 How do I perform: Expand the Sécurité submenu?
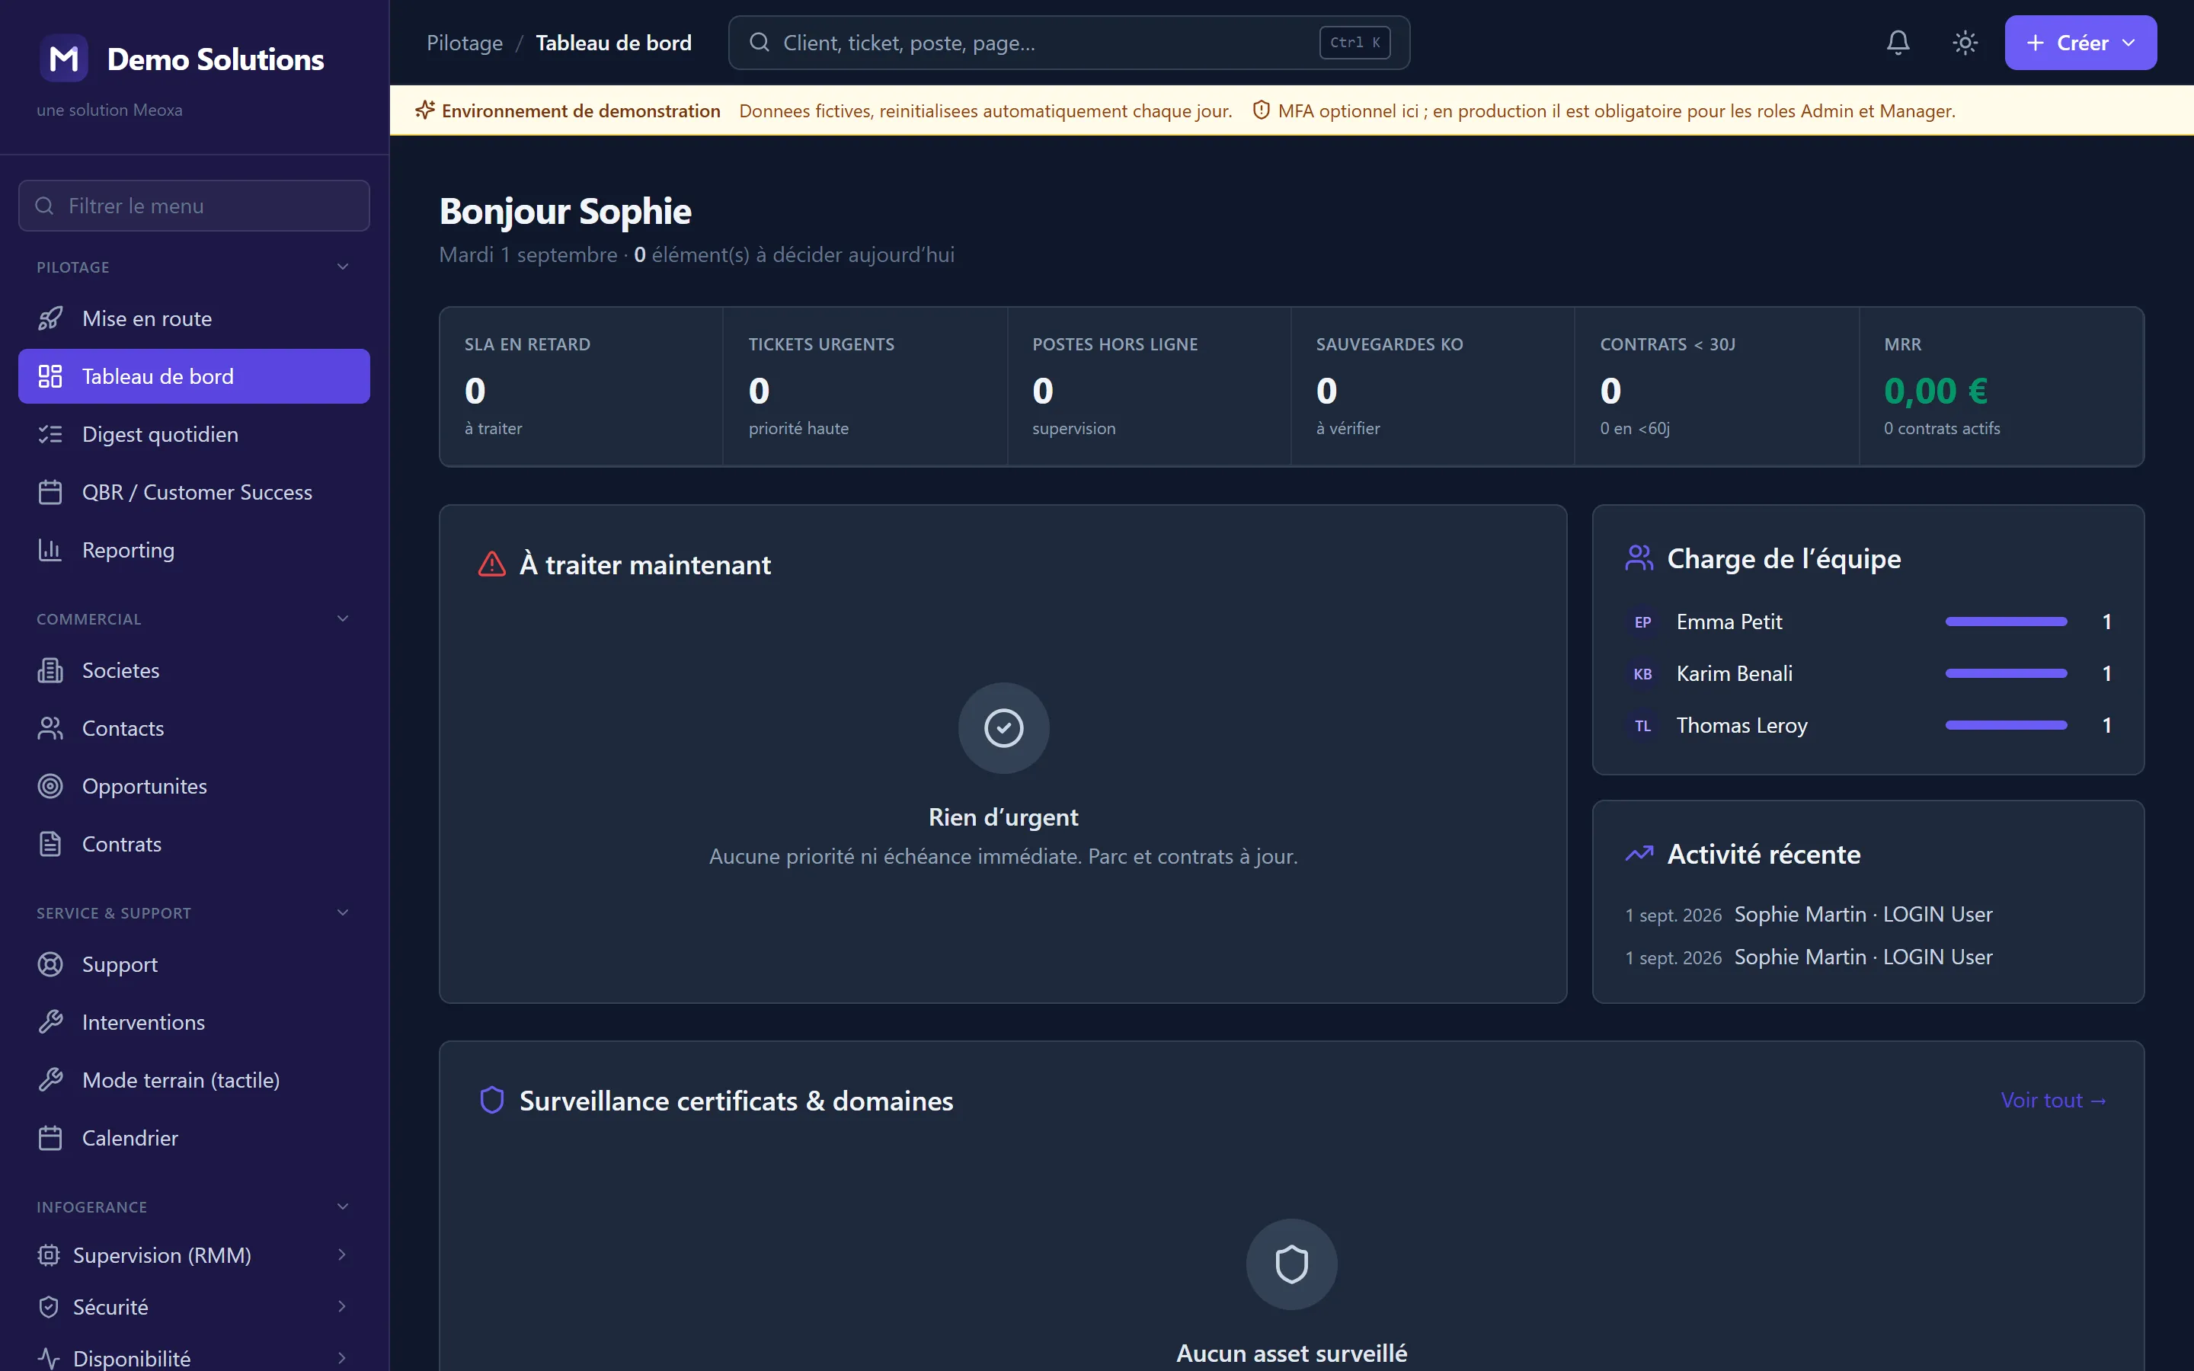pos(342,1306)
